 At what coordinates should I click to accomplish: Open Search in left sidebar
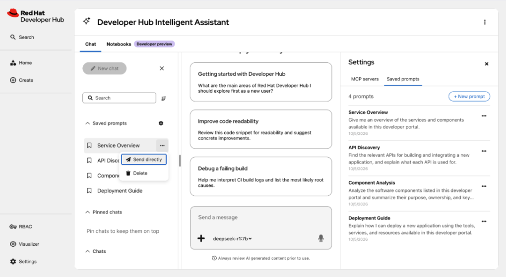tap(22, 37)
